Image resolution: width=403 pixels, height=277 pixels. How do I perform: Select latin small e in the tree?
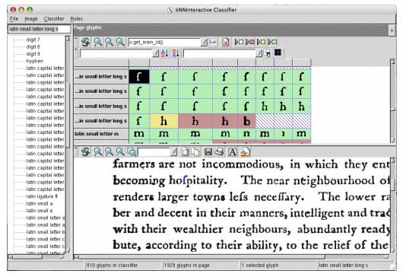40,211
